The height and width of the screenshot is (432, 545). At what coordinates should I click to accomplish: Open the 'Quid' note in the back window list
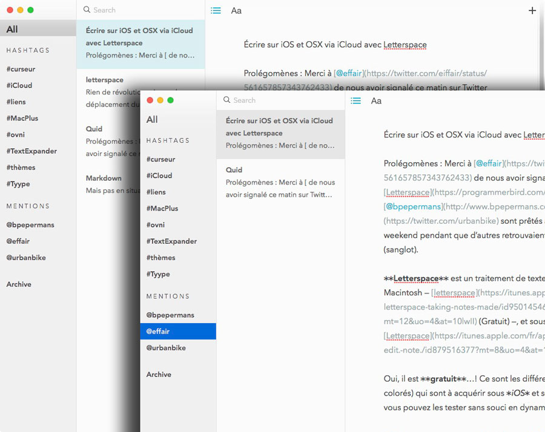pyautogui.click(x=108, y=141)
